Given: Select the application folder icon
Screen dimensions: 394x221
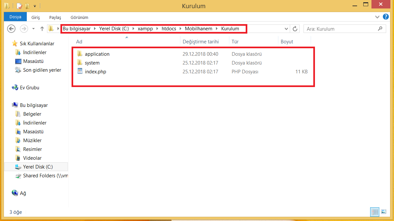Looking at the screenshot, I should (x=80, y=54).
